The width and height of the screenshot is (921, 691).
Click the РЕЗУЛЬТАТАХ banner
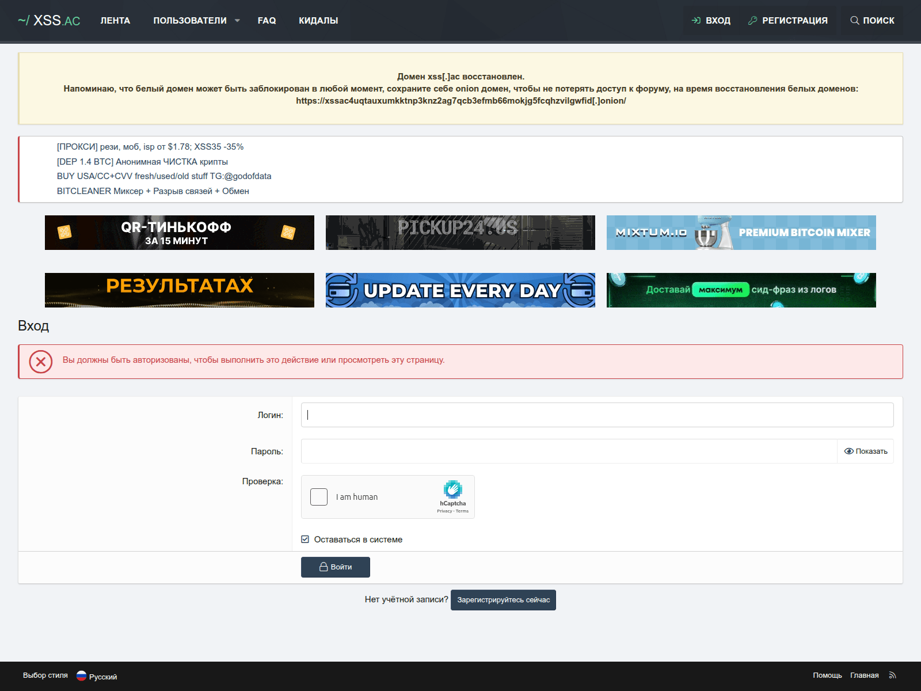tap(180, 290)
